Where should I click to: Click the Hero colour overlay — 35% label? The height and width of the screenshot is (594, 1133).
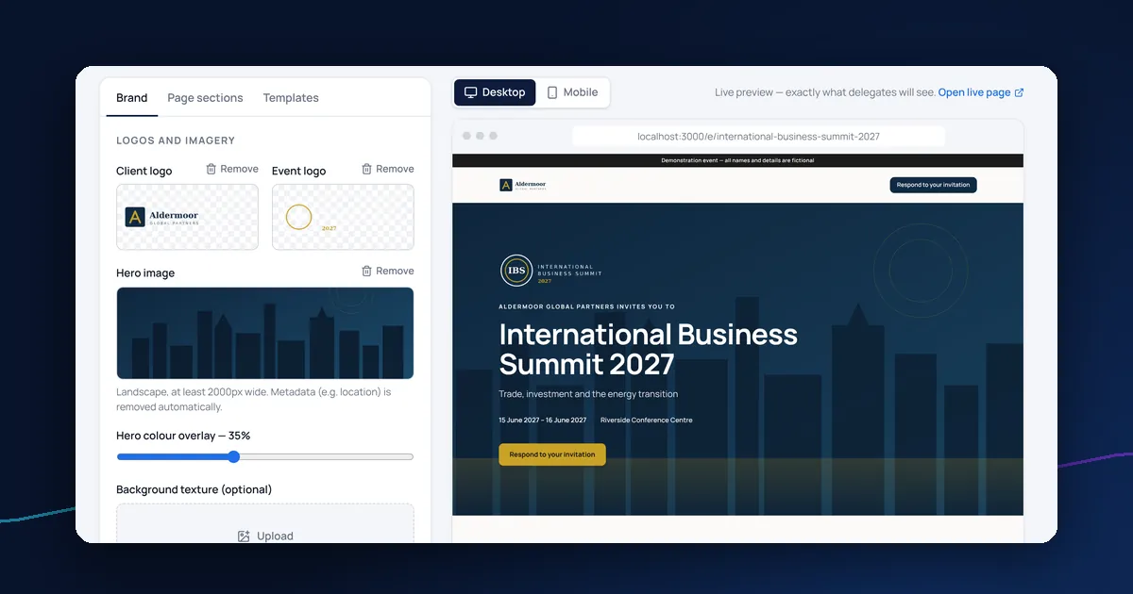(x=183, y=436)
